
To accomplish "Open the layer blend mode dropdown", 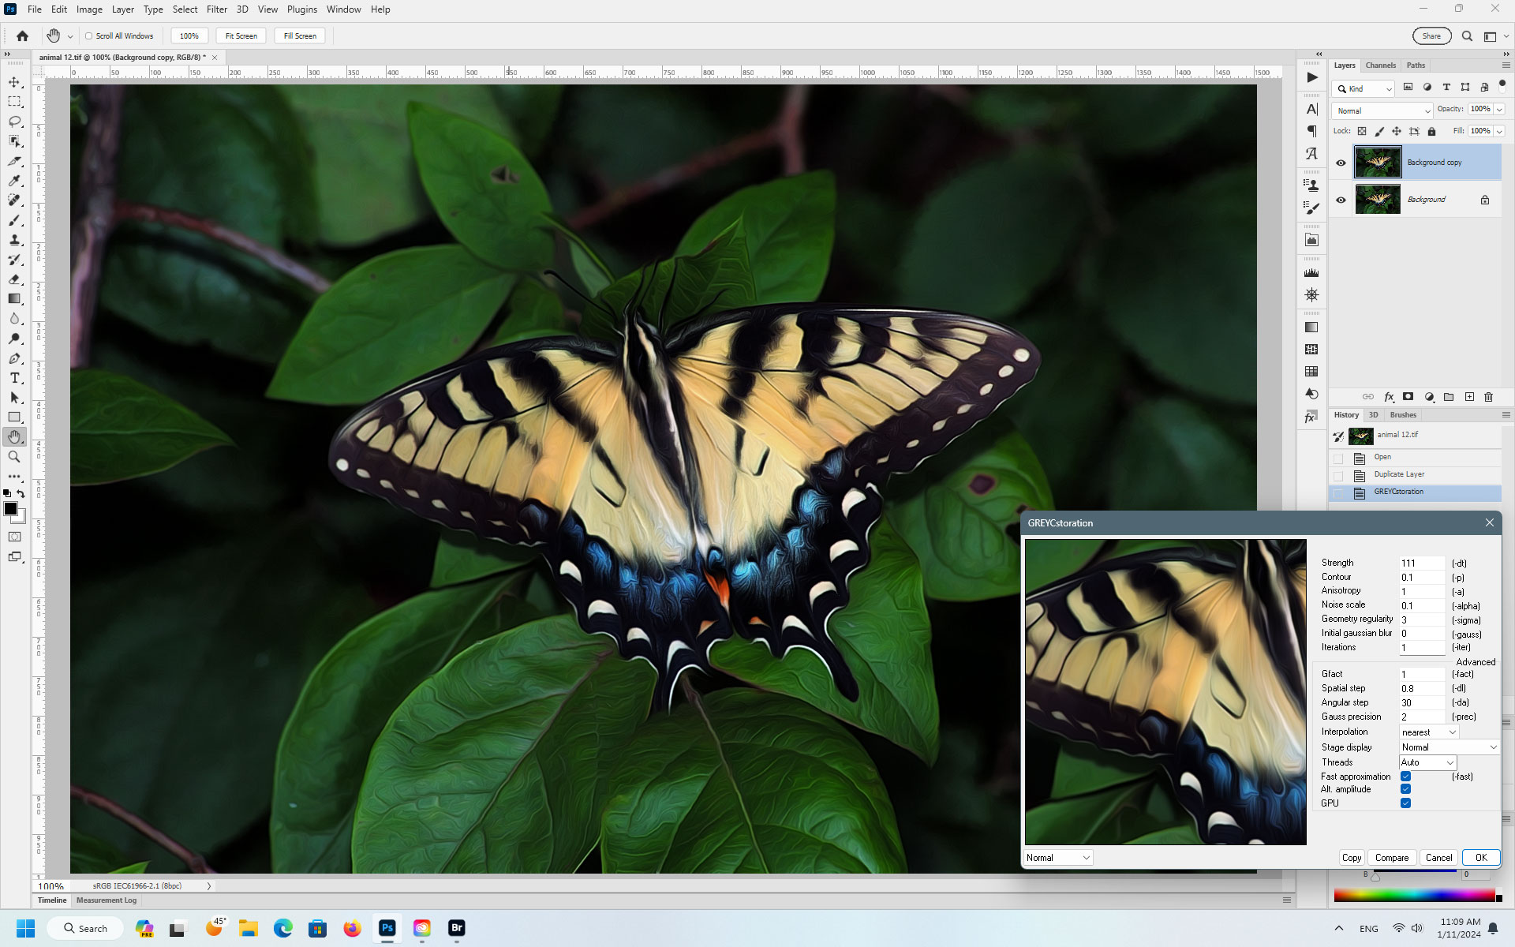I will click(x=1381, y=110).
